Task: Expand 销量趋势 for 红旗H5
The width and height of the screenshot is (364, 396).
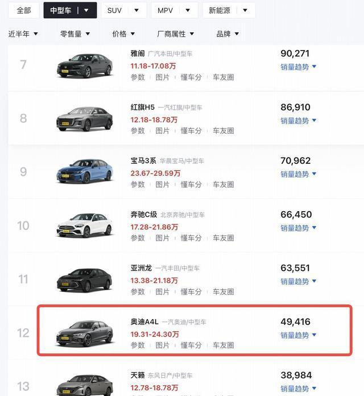Action: click(299, 121)
